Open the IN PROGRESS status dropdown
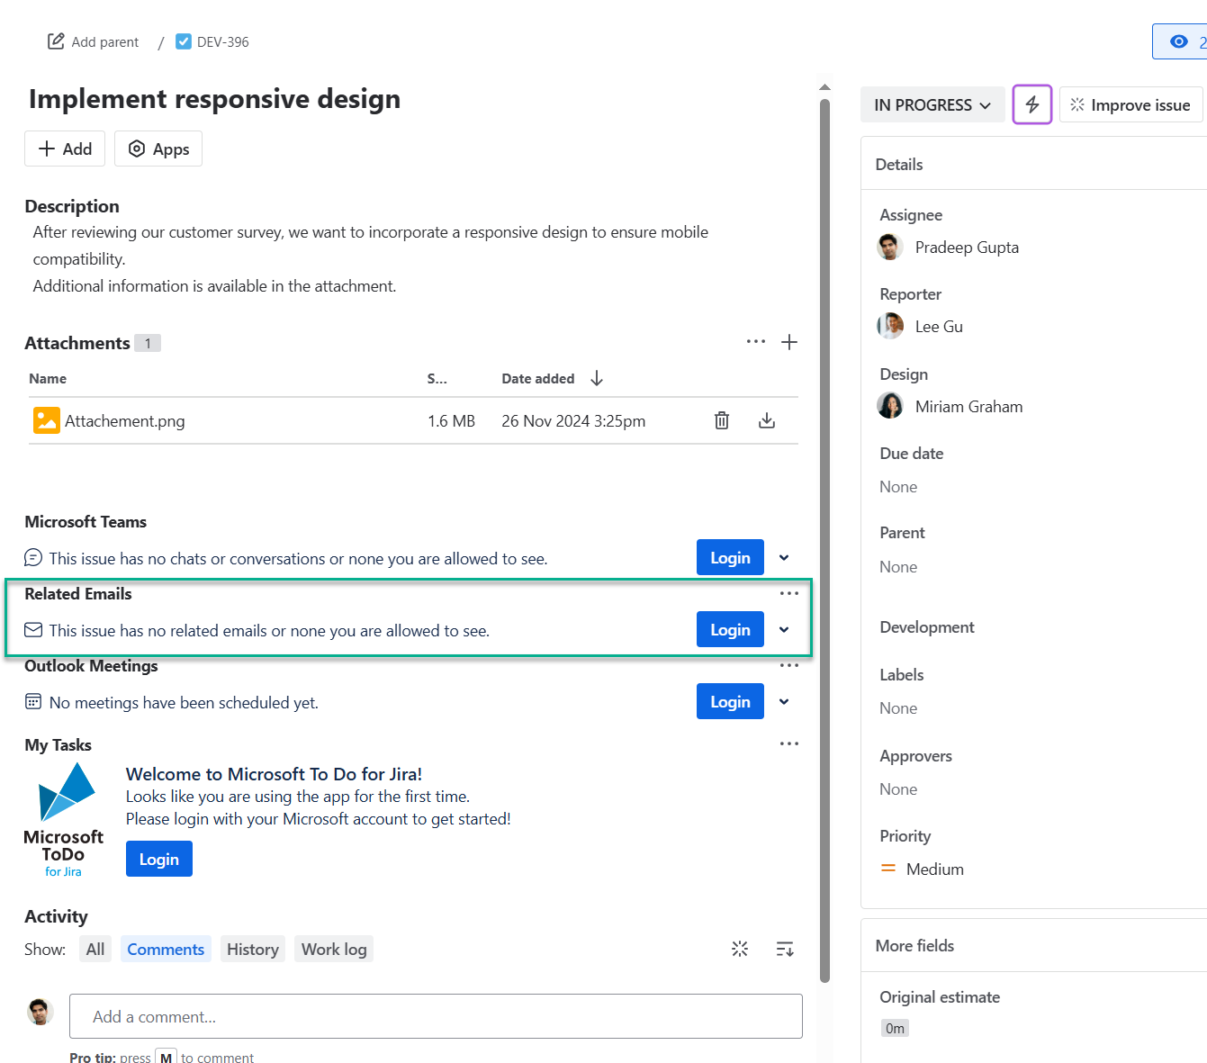The height and width of the screenshot is (1063, 1207). point(932,105)
